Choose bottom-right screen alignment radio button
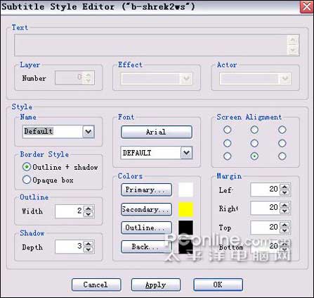The width and height of the screenshot is (314, 298). pyautogui.click(x=282, y=156)
